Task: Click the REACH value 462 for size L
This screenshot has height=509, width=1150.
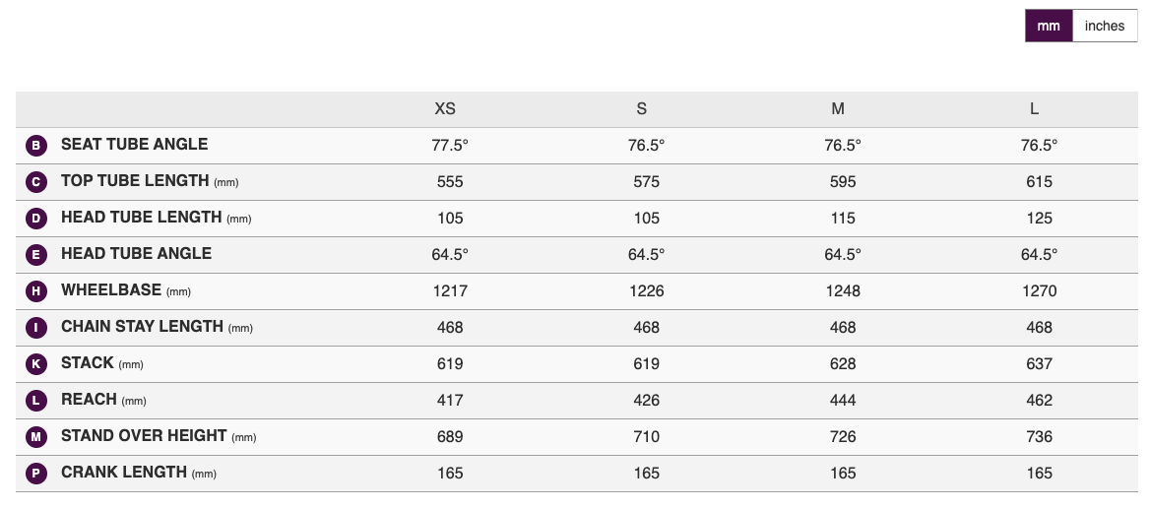Action: tap(1039, 400)
